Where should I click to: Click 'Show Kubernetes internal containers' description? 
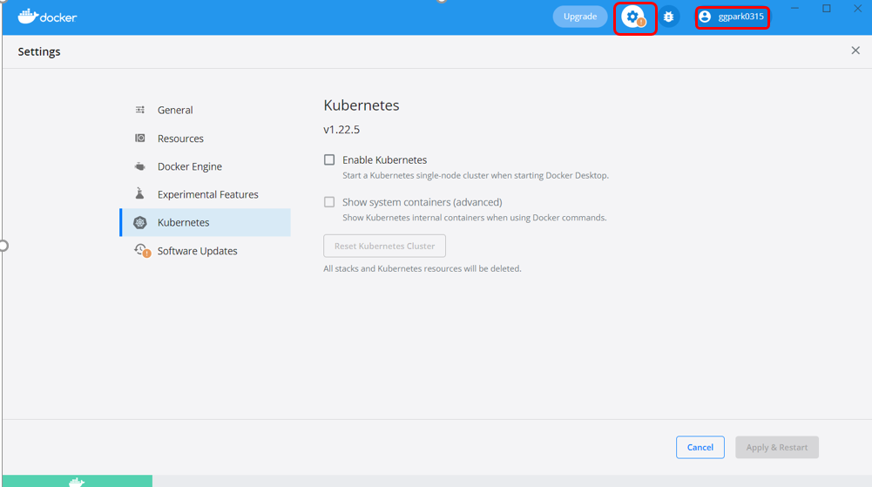475,218
